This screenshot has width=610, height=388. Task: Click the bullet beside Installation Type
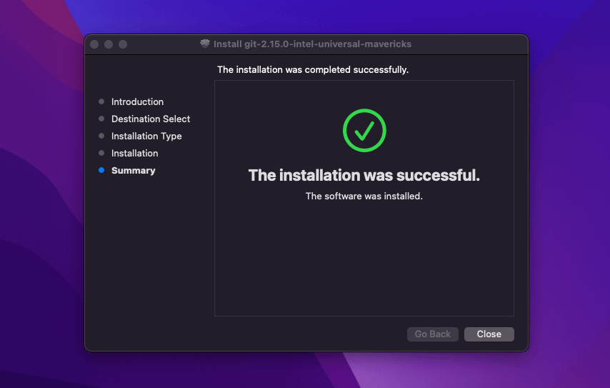(x=101, y=136)
